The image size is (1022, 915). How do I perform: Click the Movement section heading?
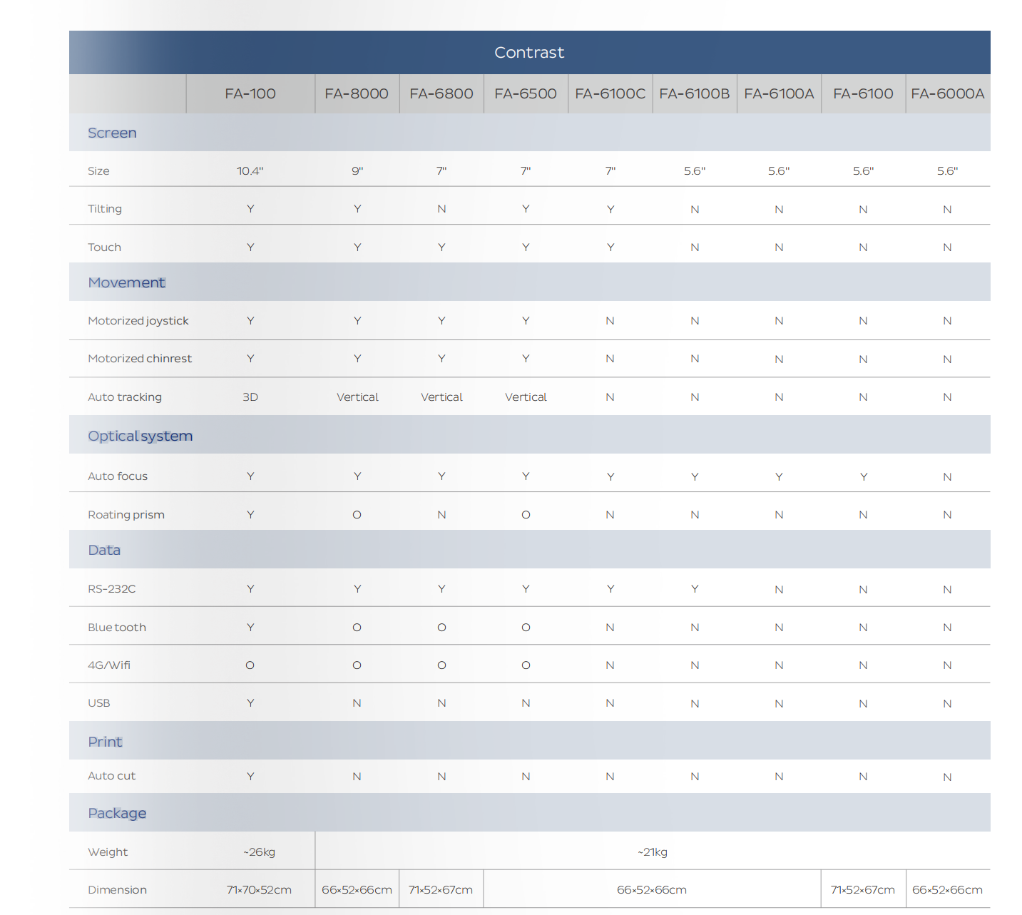[126, 282]
